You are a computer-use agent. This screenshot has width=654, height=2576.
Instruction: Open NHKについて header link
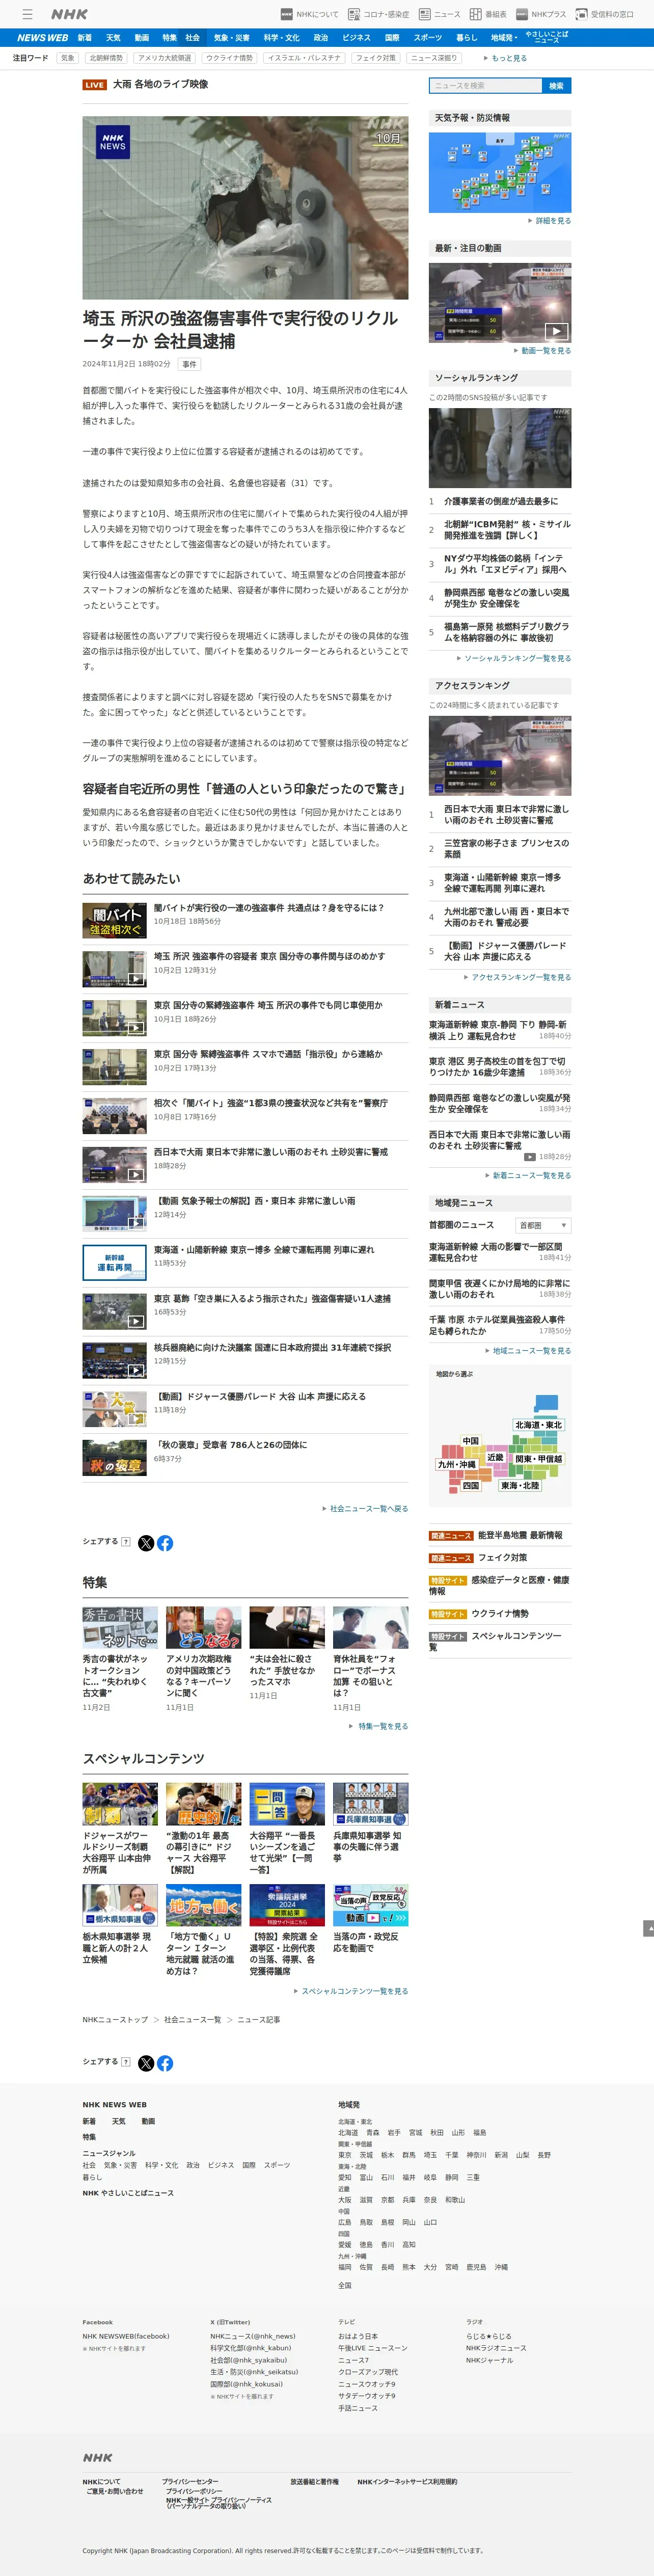point(309,14)
